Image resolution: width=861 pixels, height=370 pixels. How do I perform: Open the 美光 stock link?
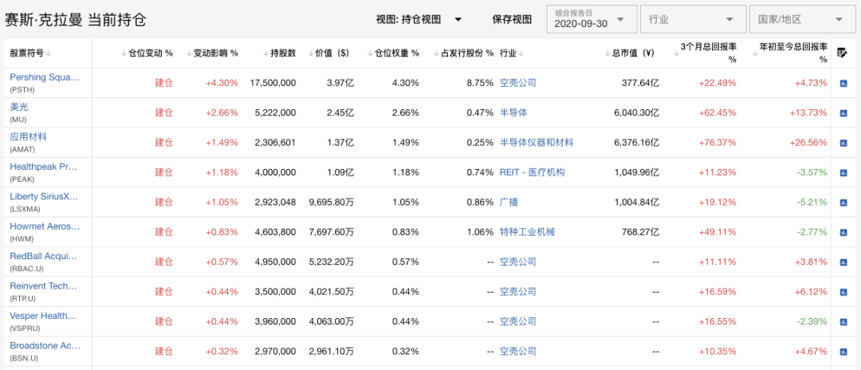(x=18, y=107)
